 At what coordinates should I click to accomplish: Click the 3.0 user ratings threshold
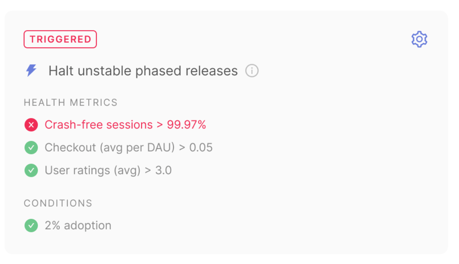163,170
